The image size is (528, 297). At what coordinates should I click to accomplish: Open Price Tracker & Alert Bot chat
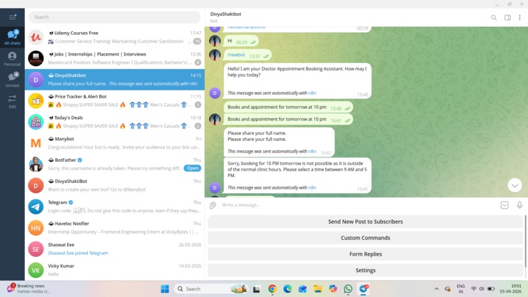(x=115, y=100)
